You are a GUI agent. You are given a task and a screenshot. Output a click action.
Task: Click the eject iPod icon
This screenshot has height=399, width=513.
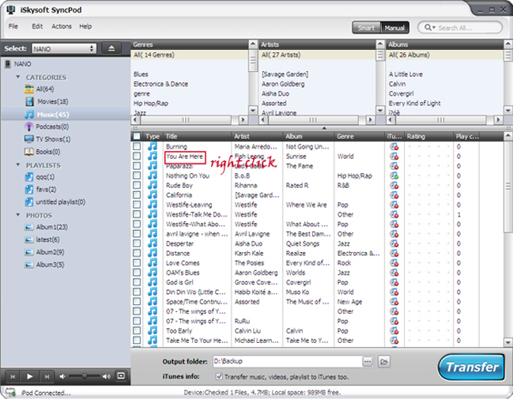pos(111,48)
